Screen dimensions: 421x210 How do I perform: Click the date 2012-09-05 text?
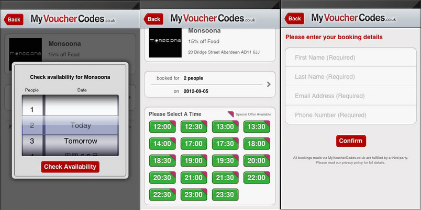196,91
